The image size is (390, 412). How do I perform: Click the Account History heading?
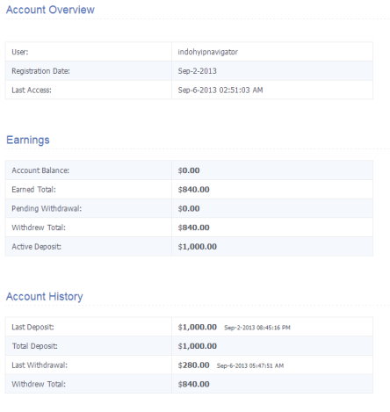click(x=45, y=296)
